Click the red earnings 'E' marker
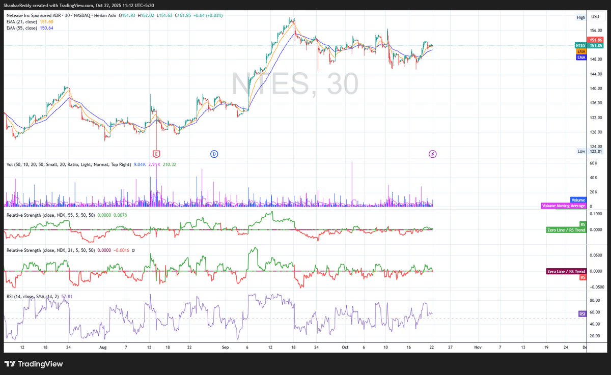Viewport: 611px width, 375px height. (156, 153)
